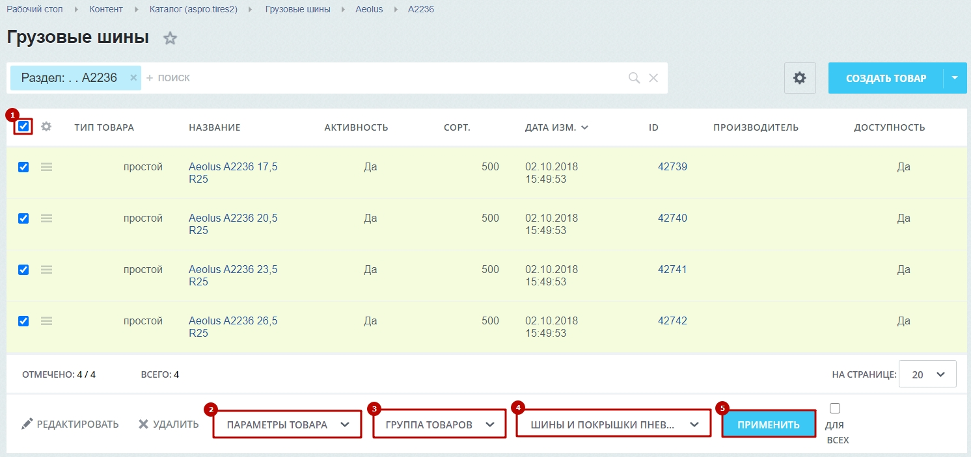This screenshot has height=457, width=971.
Task: Toggle the select-all checkbox in header
Action: coord(23,126)
